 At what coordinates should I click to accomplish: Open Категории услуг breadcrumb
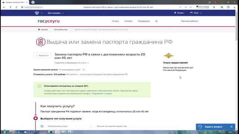(61, 29)
